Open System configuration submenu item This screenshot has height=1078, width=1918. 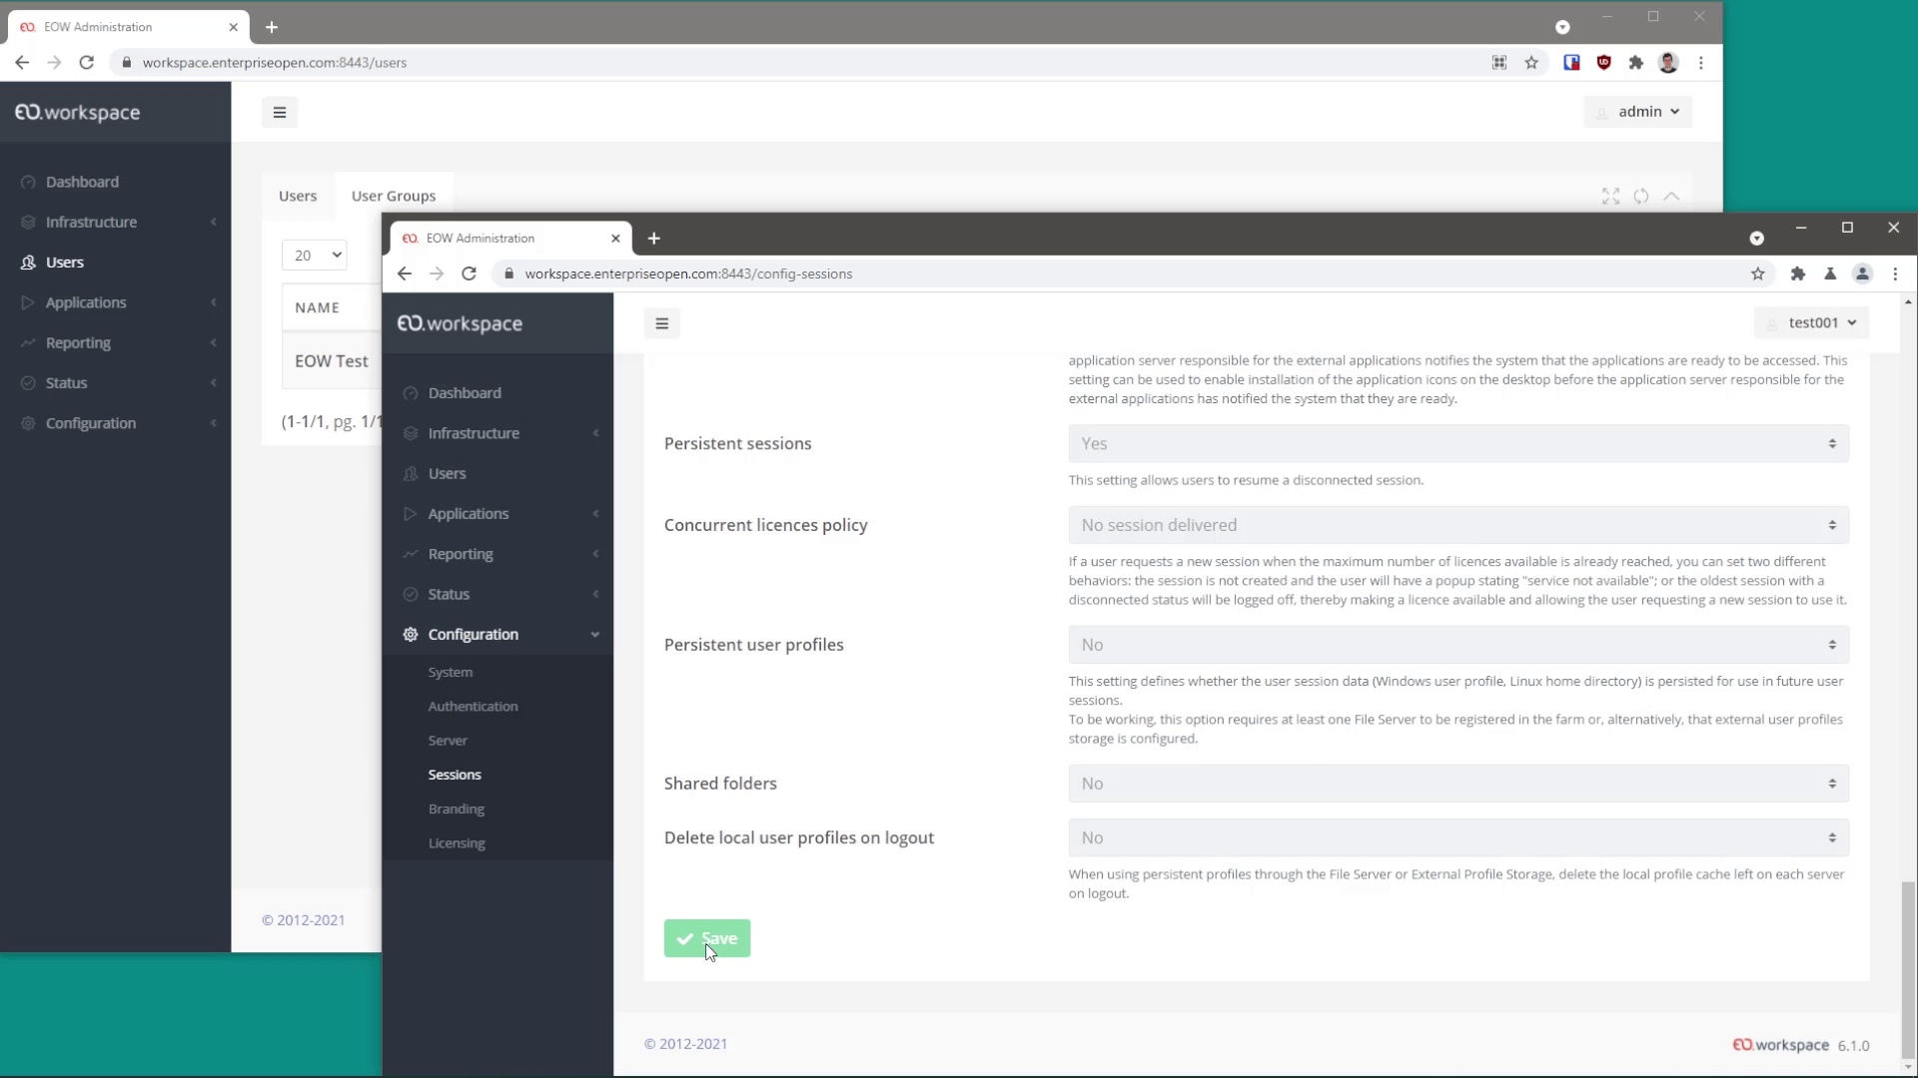point(451,673)
